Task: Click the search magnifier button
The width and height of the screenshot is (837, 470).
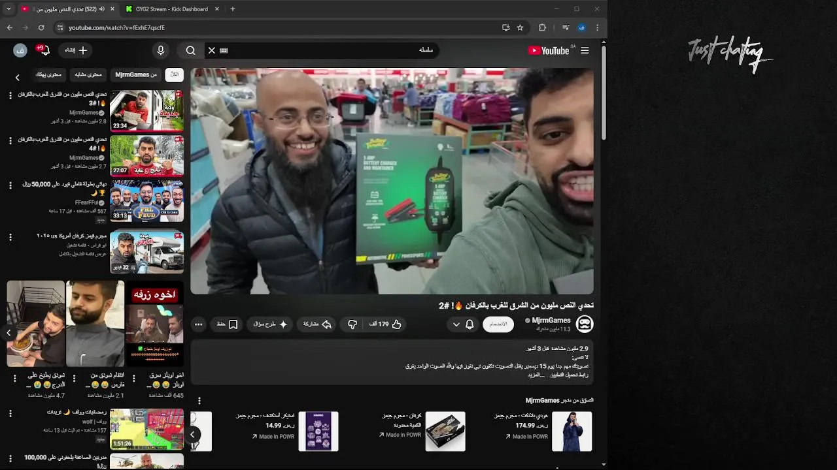Action: point(190,50)
